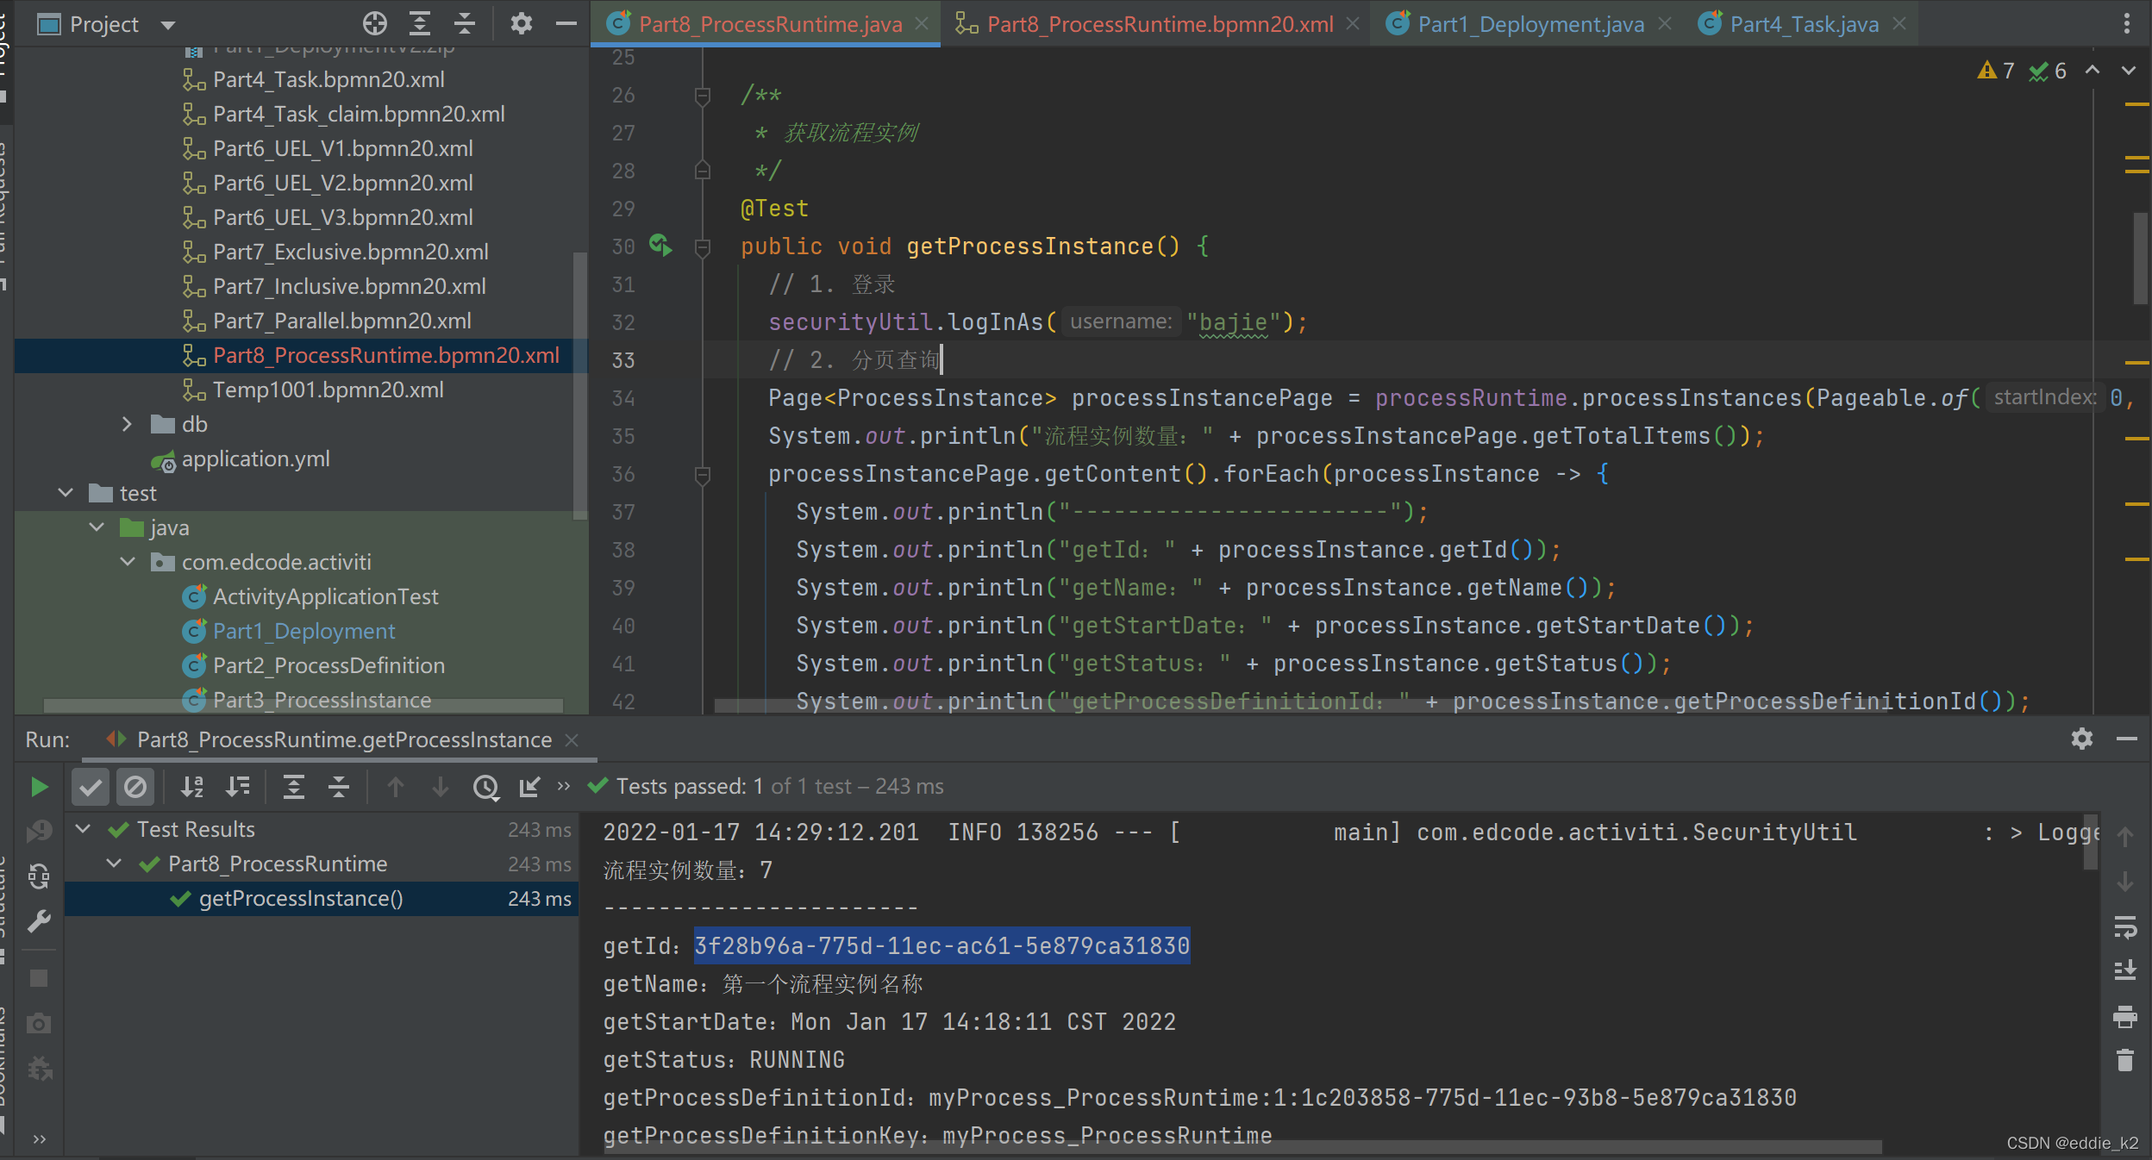This screenshot has height=1160, width=2152.
Task: Switch to Part8_ProcessRuntime.bpmn20.xml editor tab
Action: click(x=1159, y=24)
